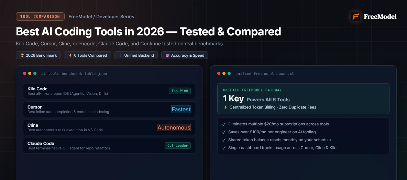Select the 6 Tools Compared tag

point(87,55)
